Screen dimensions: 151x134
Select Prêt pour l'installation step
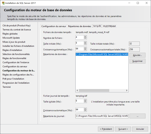[x=13, y=79]
